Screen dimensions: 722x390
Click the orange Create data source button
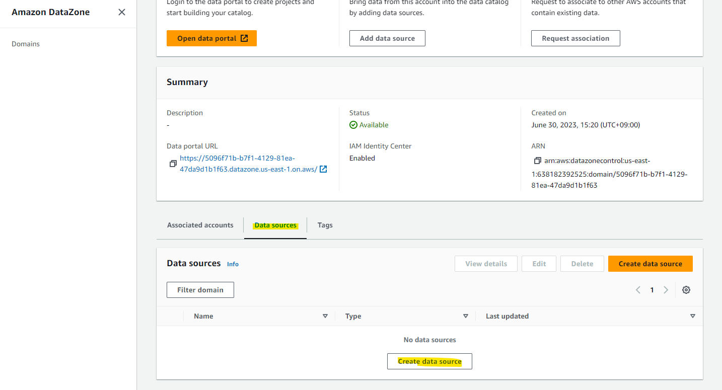651,264
